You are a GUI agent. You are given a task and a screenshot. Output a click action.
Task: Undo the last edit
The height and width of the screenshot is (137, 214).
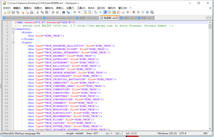[x=53, y=12]
